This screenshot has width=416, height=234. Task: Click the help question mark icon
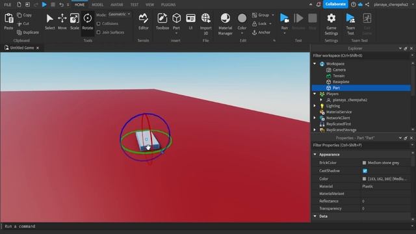(x=354, y=5)
